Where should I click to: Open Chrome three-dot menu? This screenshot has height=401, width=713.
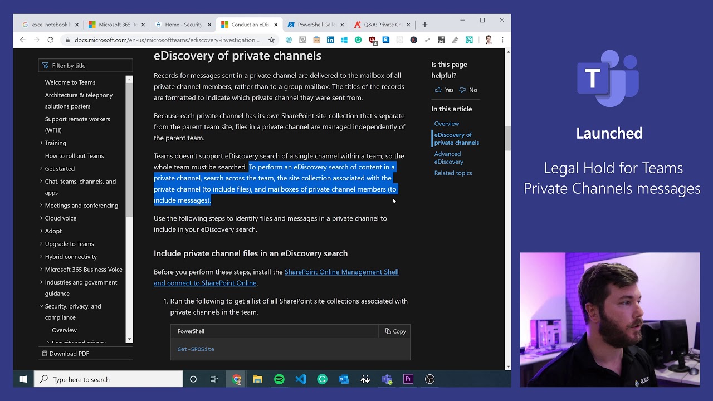(502, 40)
